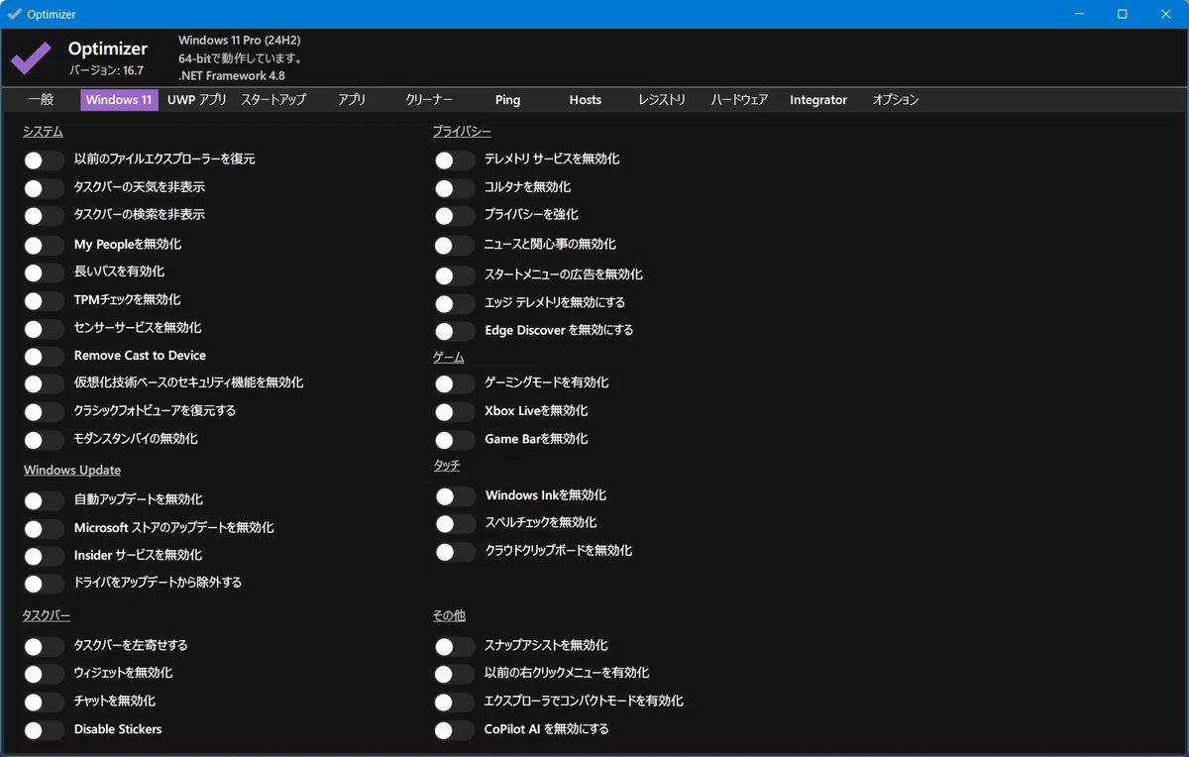Click the プライバシー section heading
This screenshot has height=757, width=1189.
[x=462, y=132]
